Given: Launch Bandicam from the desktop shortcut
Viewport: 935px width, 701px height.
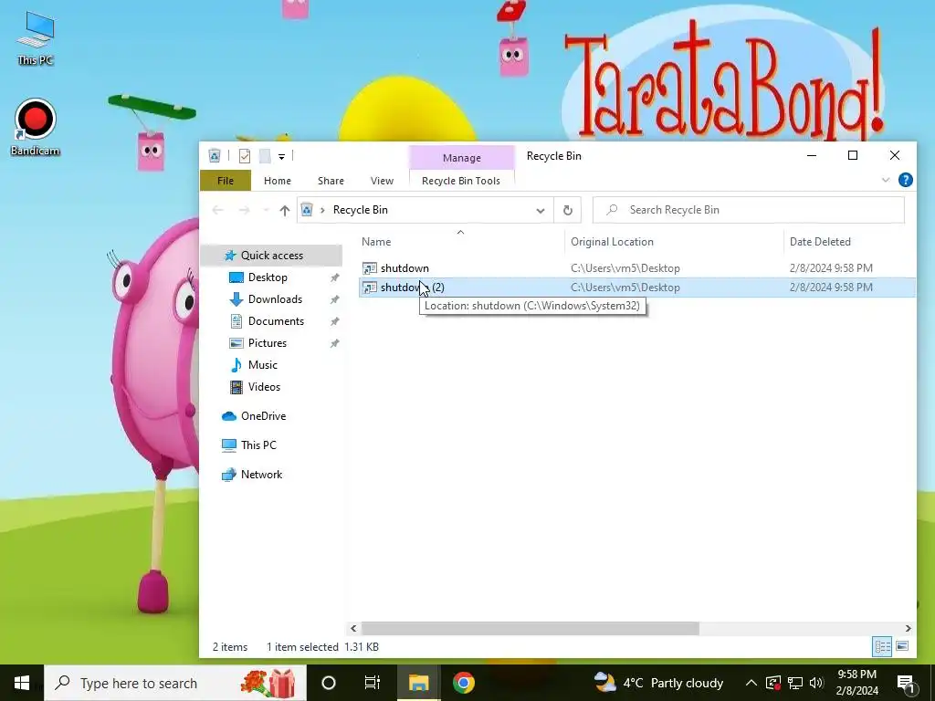Looking at the screenshot, I should point(36,127).
